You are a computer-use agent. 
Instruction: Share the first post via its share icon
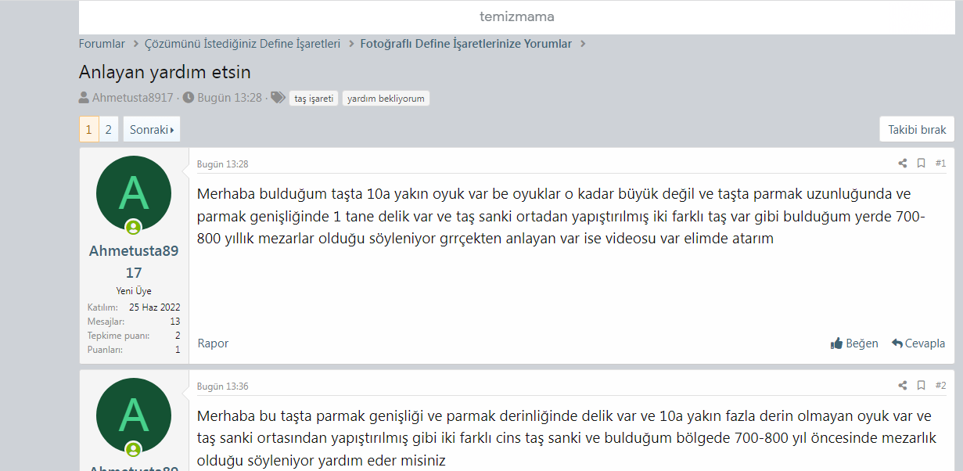click(902, 163)
